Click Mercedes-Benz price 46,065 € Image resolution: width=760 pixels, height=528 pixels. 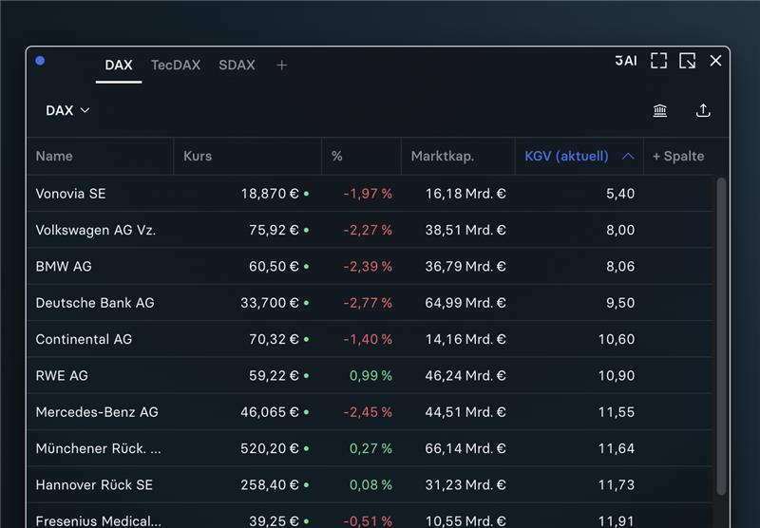270,412
